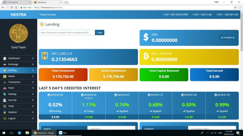This screenshot has height=136, width=243.
Task: Expand the Wallet menu chevron
Action: 33,76
